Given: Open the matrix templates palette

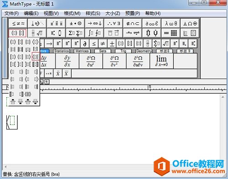Looking at the screenshot, I should [x=171, y=33].
